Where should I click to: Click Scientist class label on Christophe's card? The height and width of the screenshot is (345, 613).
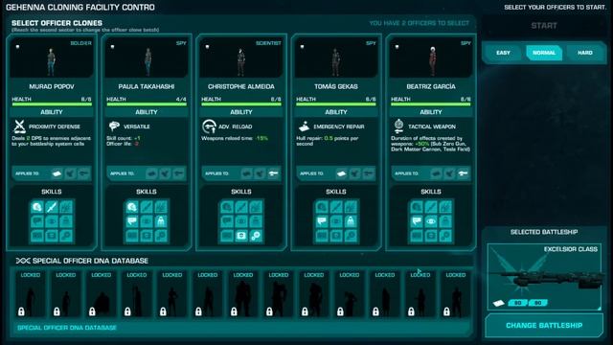coord(268,43)
